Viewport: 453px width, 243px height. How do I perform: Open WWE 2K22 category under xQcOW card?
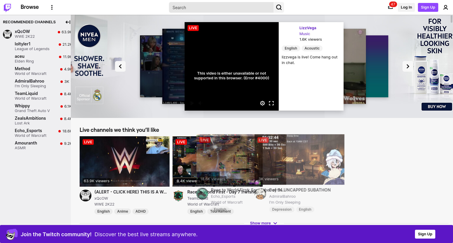click(x=104, y=204)
